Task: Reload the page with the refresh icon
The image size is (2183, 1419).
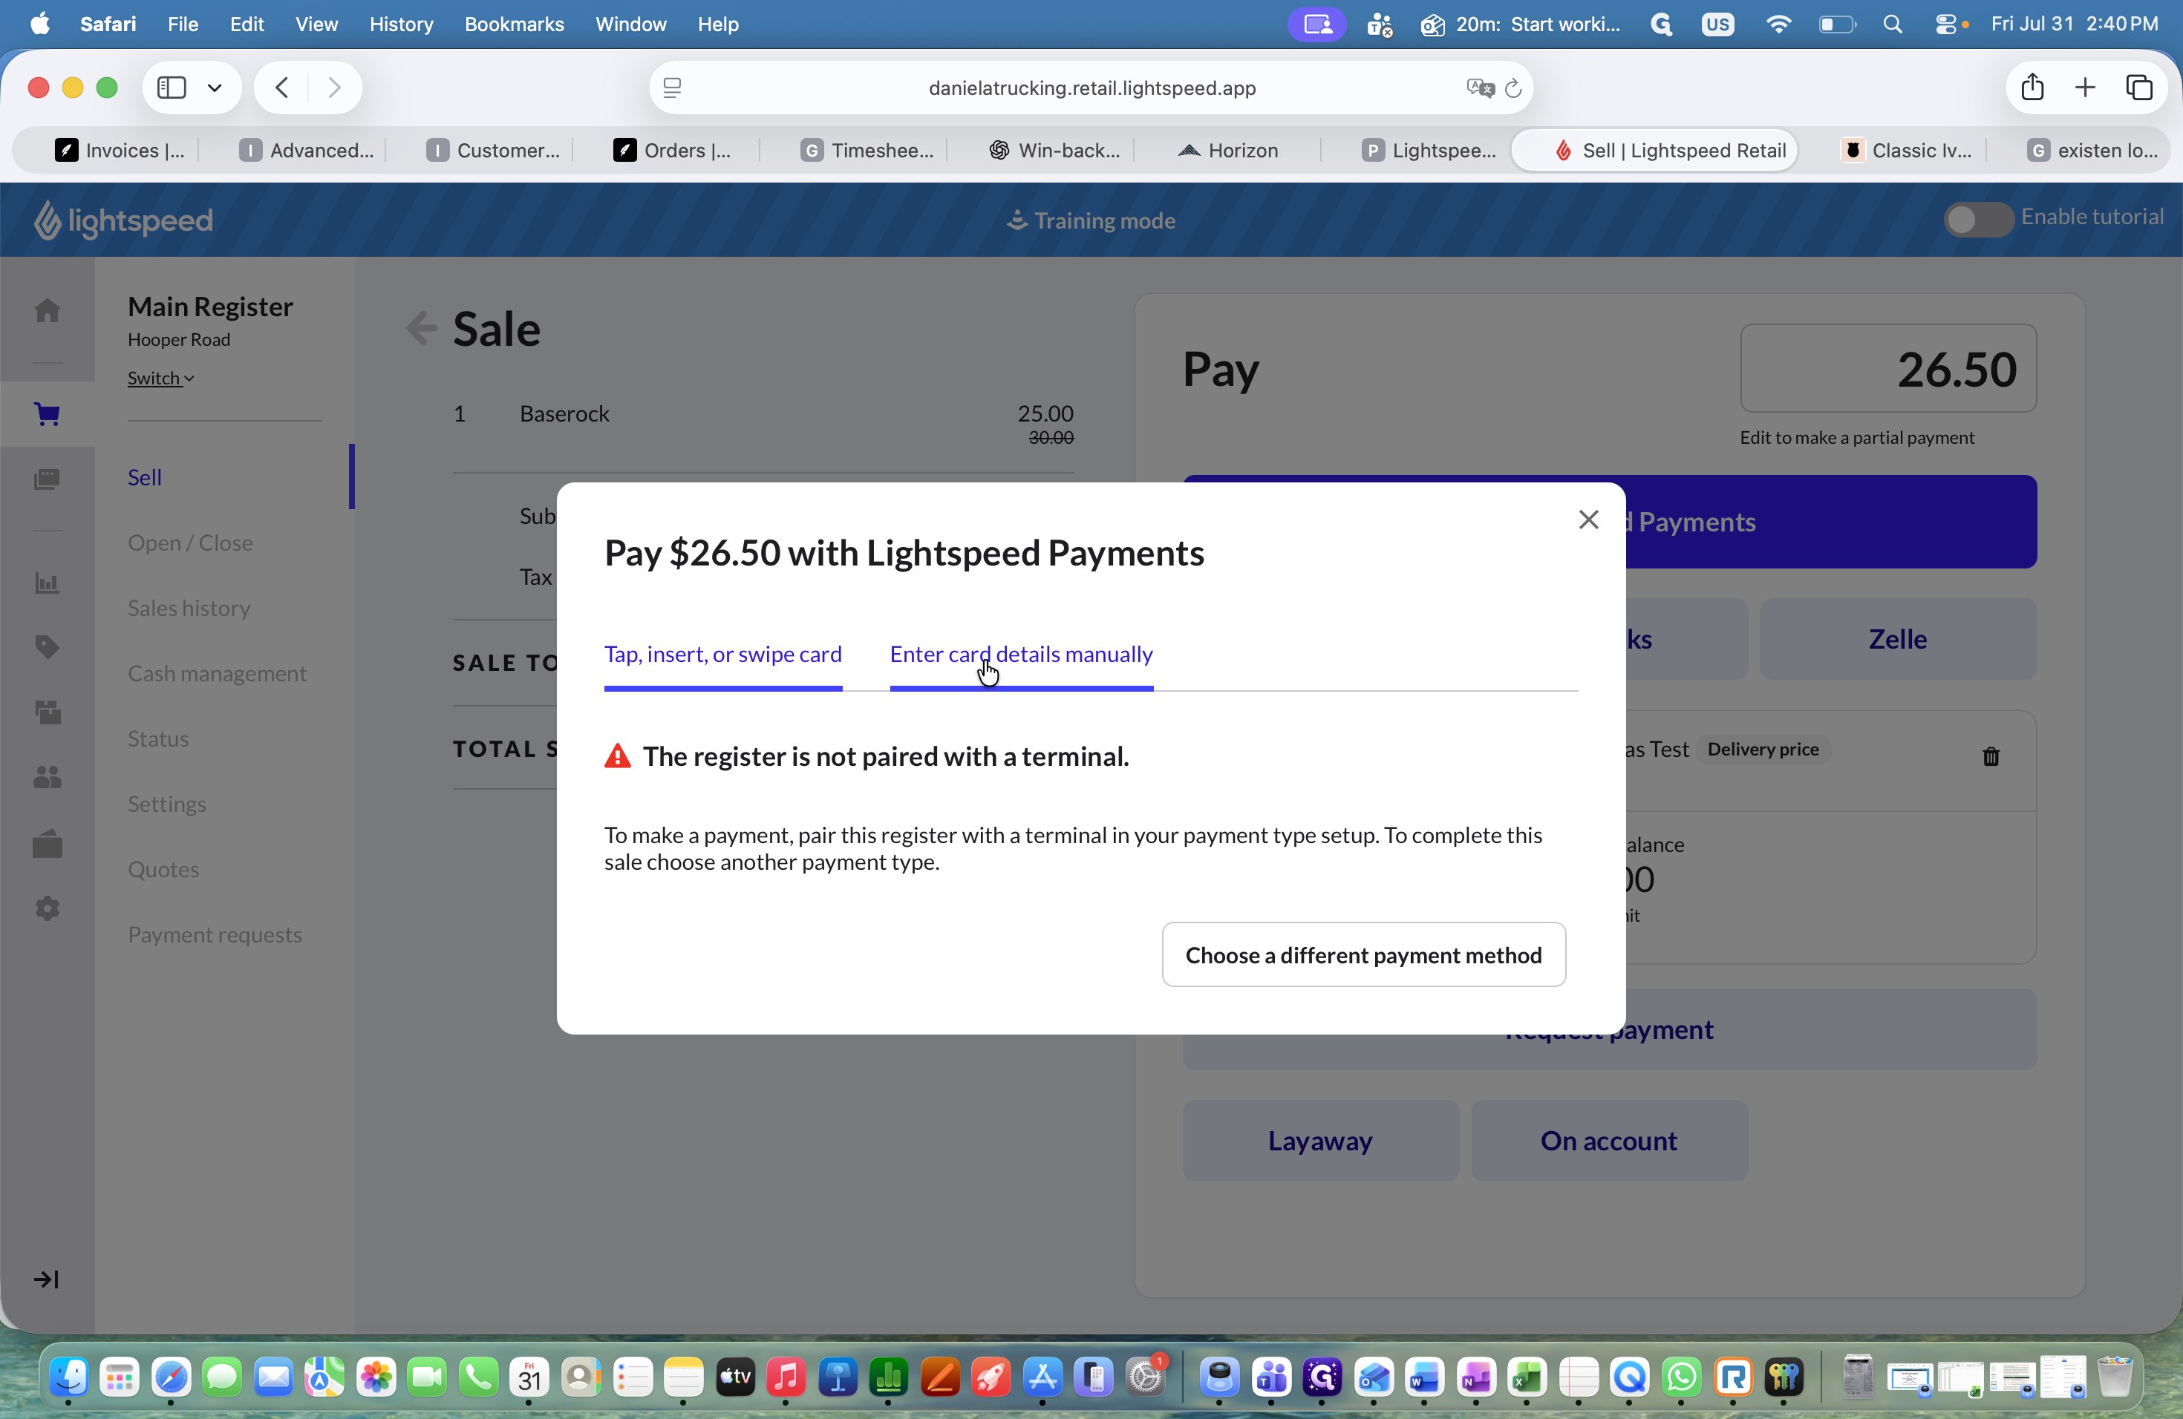Action: coord(1513,88)
